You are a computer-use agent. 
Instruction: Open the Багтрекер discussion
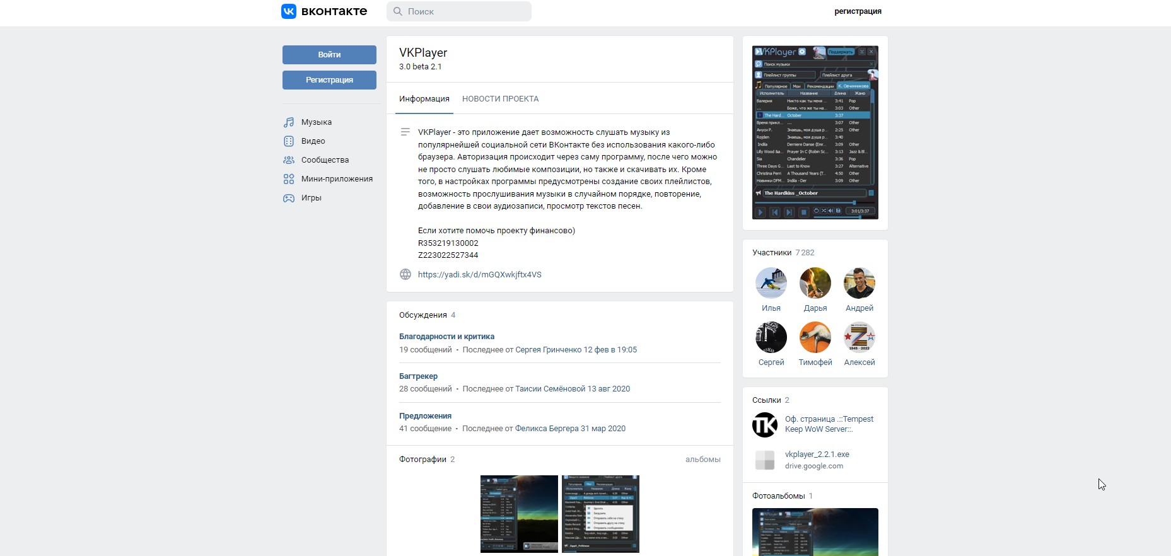pos(418,376)
